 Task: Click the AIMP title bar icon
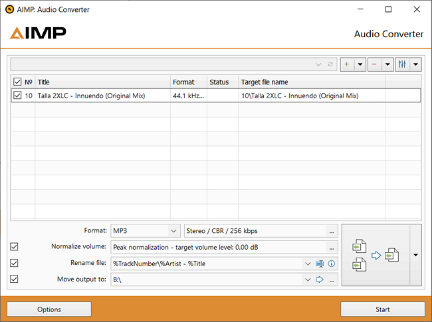tap(10, 9)
